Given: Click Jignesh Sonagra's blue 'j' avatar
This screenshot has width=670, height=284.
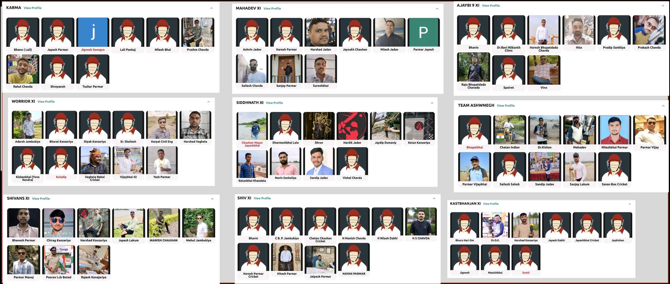Looking at the screenshot, I should pos(93,32).
